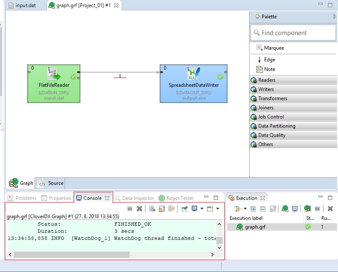Collapse the Palette with the arrow
Viewport: 338px width, 272px height.
[x=335, y=16]
